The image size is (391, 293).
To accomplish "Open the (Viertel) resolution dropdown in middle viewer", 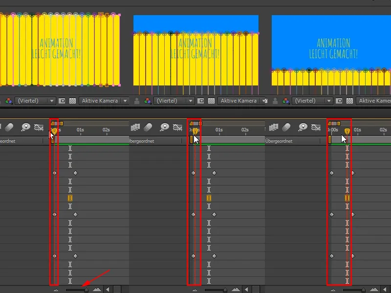I will (174, 101).
